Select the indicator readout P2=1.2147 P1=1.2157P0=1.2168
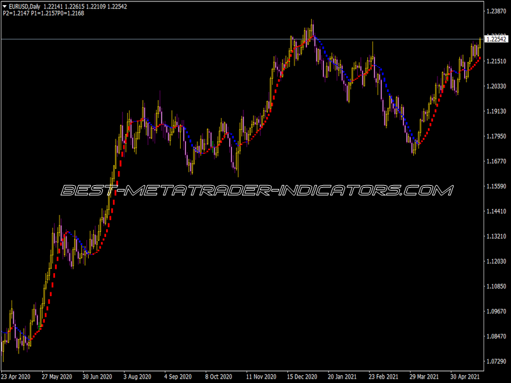Viewport: 511px width, 383px height. coord(43,13)
